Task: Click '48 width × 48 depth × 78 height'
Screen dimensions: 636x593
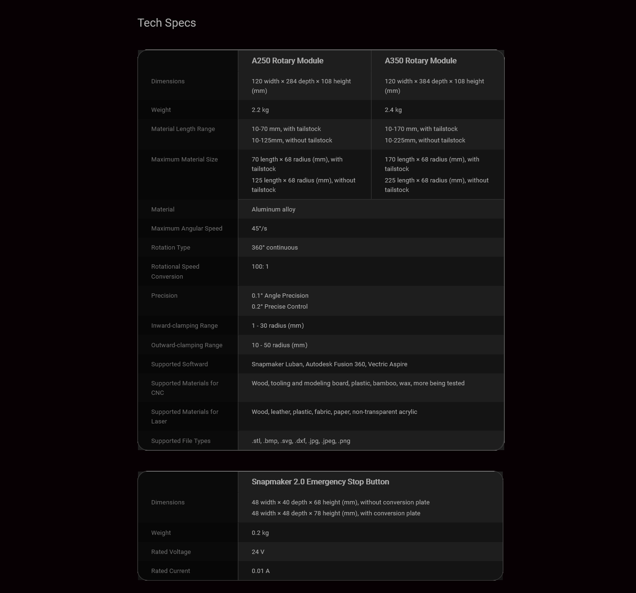Action: tap(336, 513)
